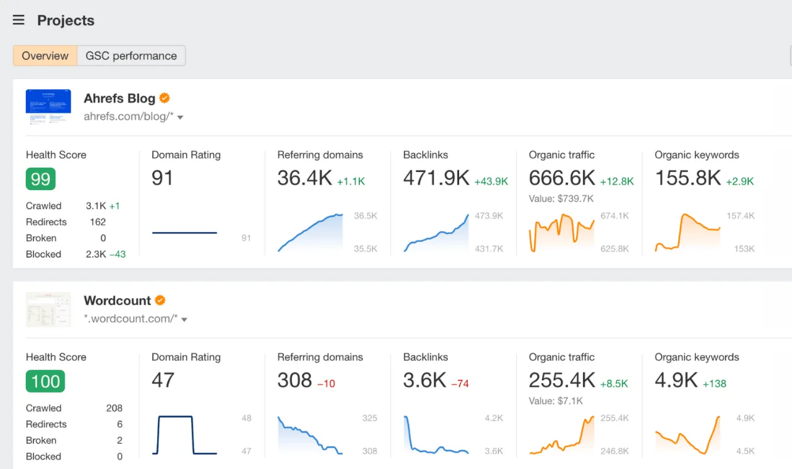
Task: Open the Wordcount project title
Action: (x=118, y=300)
